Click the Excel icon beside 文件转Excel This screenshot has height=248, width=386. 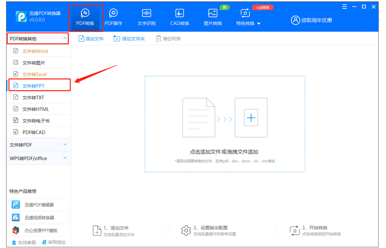tap(15, 74)
